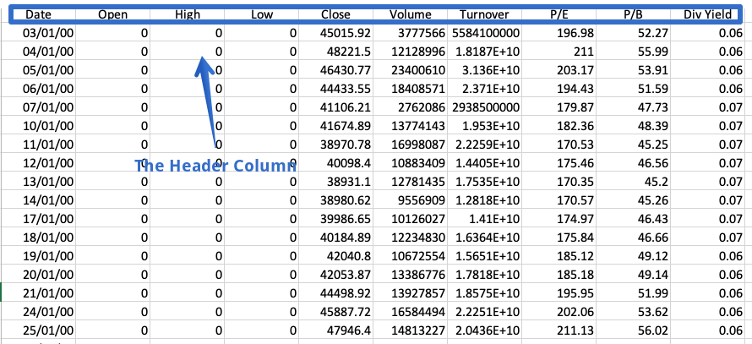Viewport: 752px width, 344px height.
Task: Select P/E value 196.98
Action: [559, 33]
